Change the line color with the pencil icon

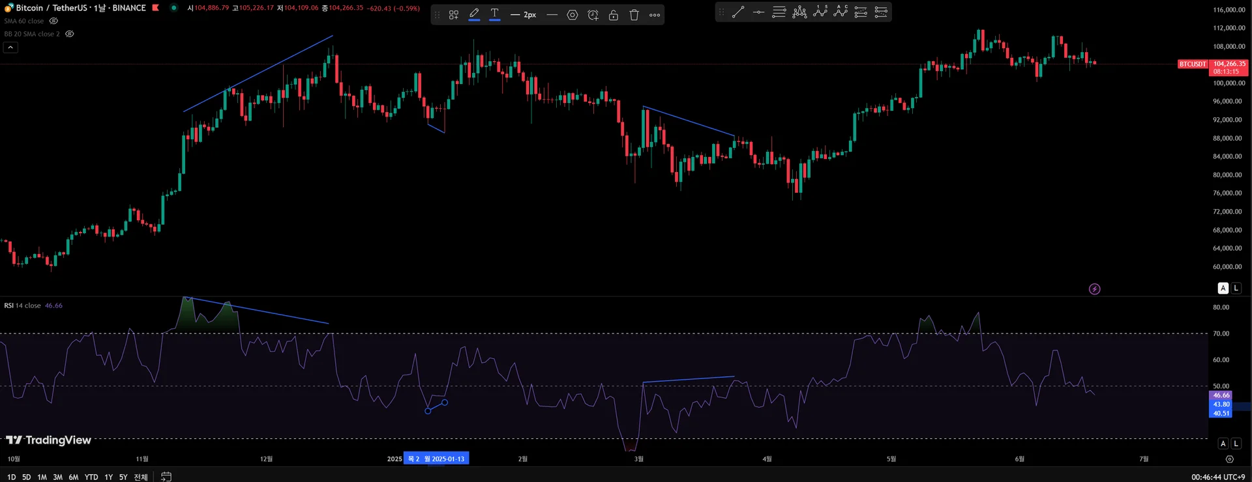tap(474, 14)
